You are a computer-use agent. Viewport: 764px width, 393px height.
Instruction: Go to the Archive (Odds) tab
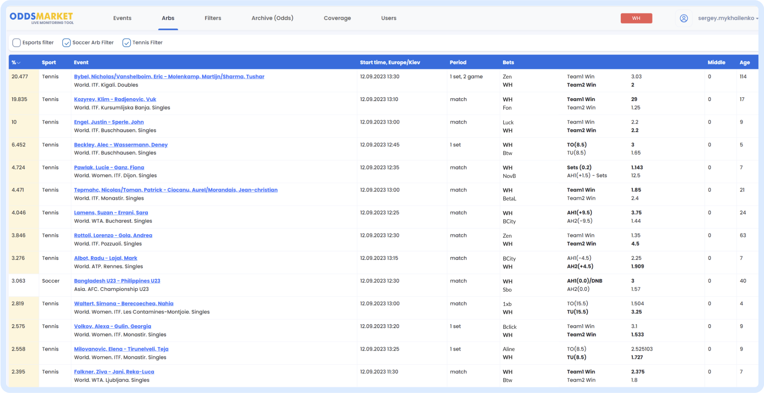272,18
